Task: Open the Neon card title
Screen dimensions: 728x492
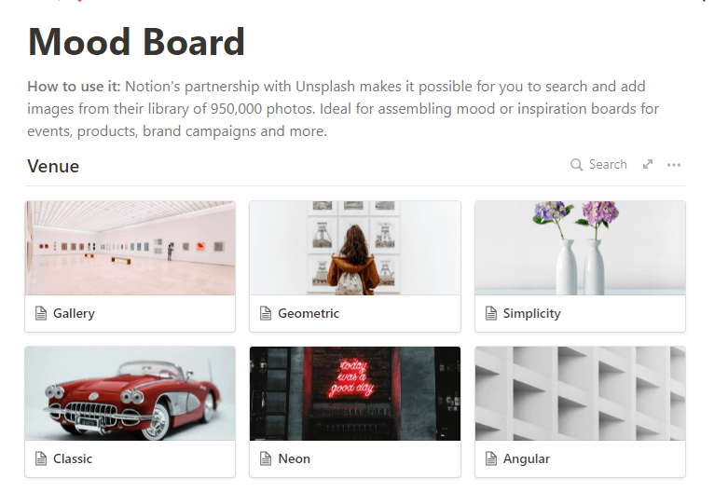Action: tap(294, 458)
